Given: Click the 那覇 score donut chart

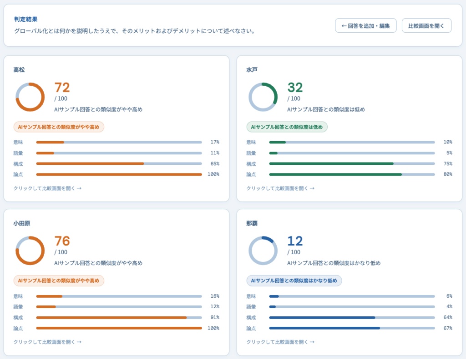Looking at the screenshot, I should click(263, 251).
